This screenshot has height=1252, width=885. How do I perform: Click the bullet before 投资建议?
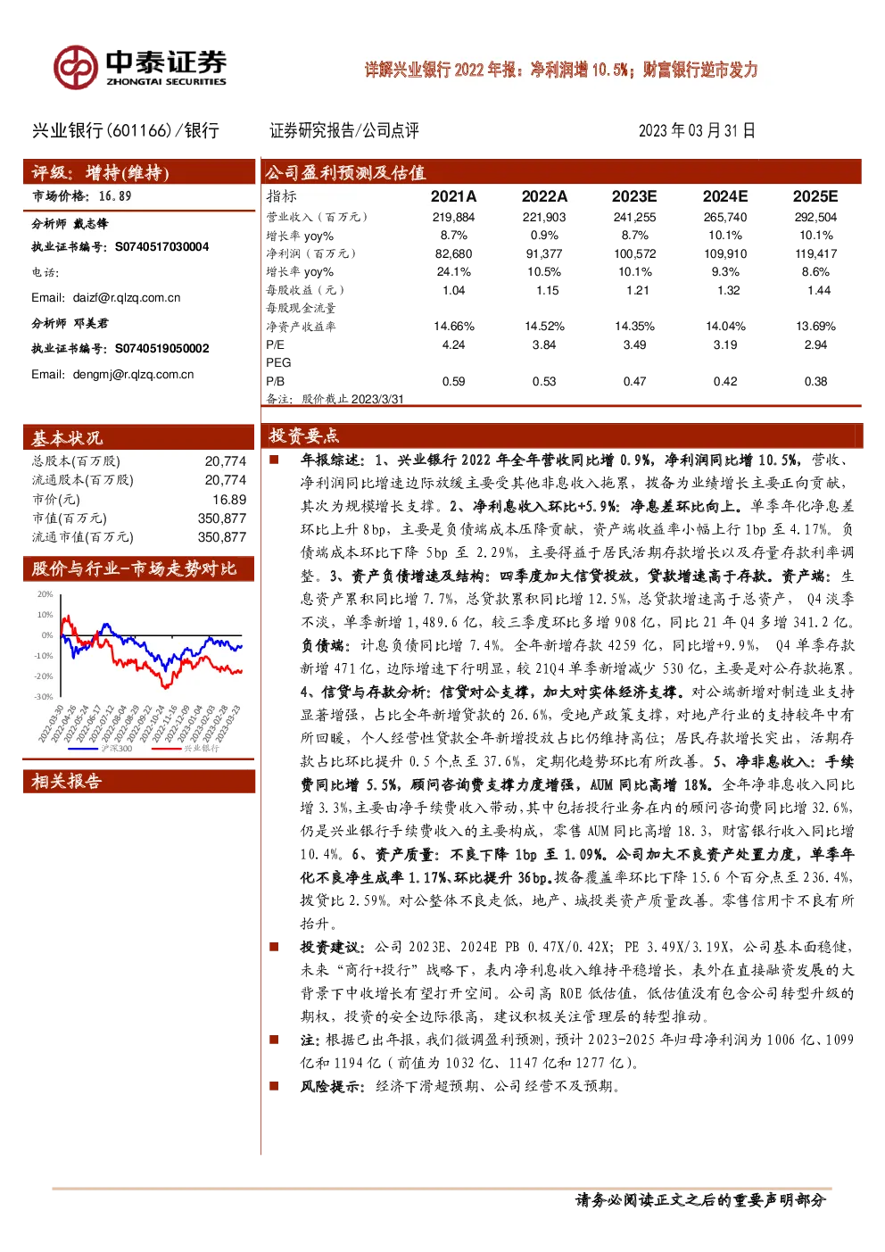coord(275,946)
